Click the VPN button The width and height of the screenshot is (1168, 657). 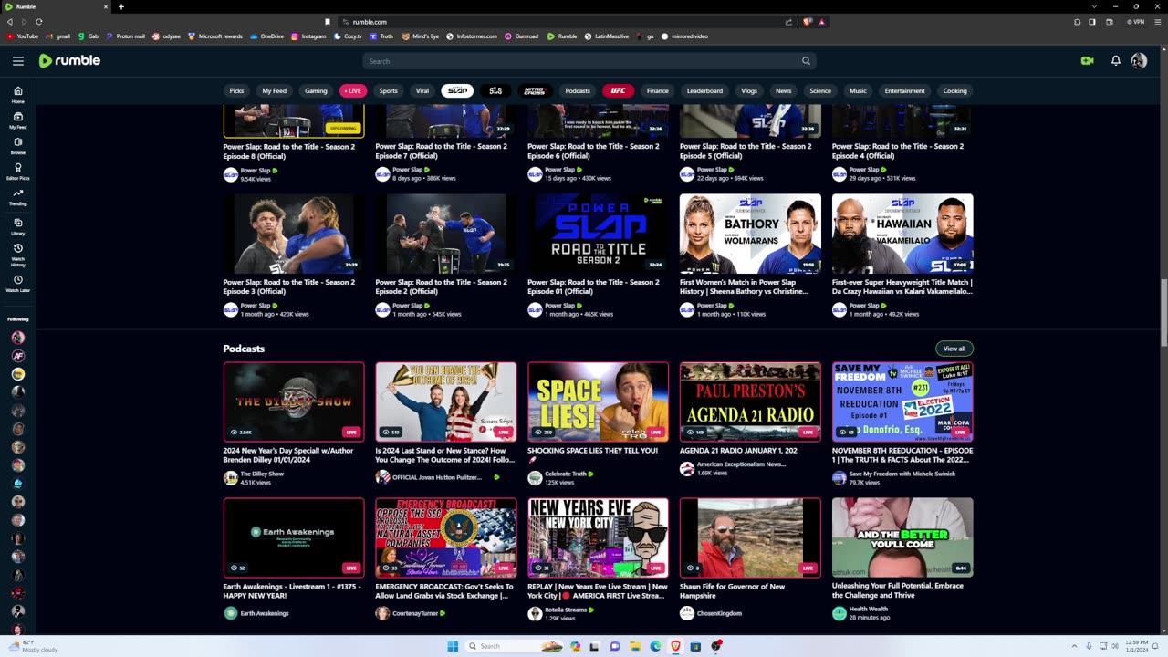(1136, 22)
